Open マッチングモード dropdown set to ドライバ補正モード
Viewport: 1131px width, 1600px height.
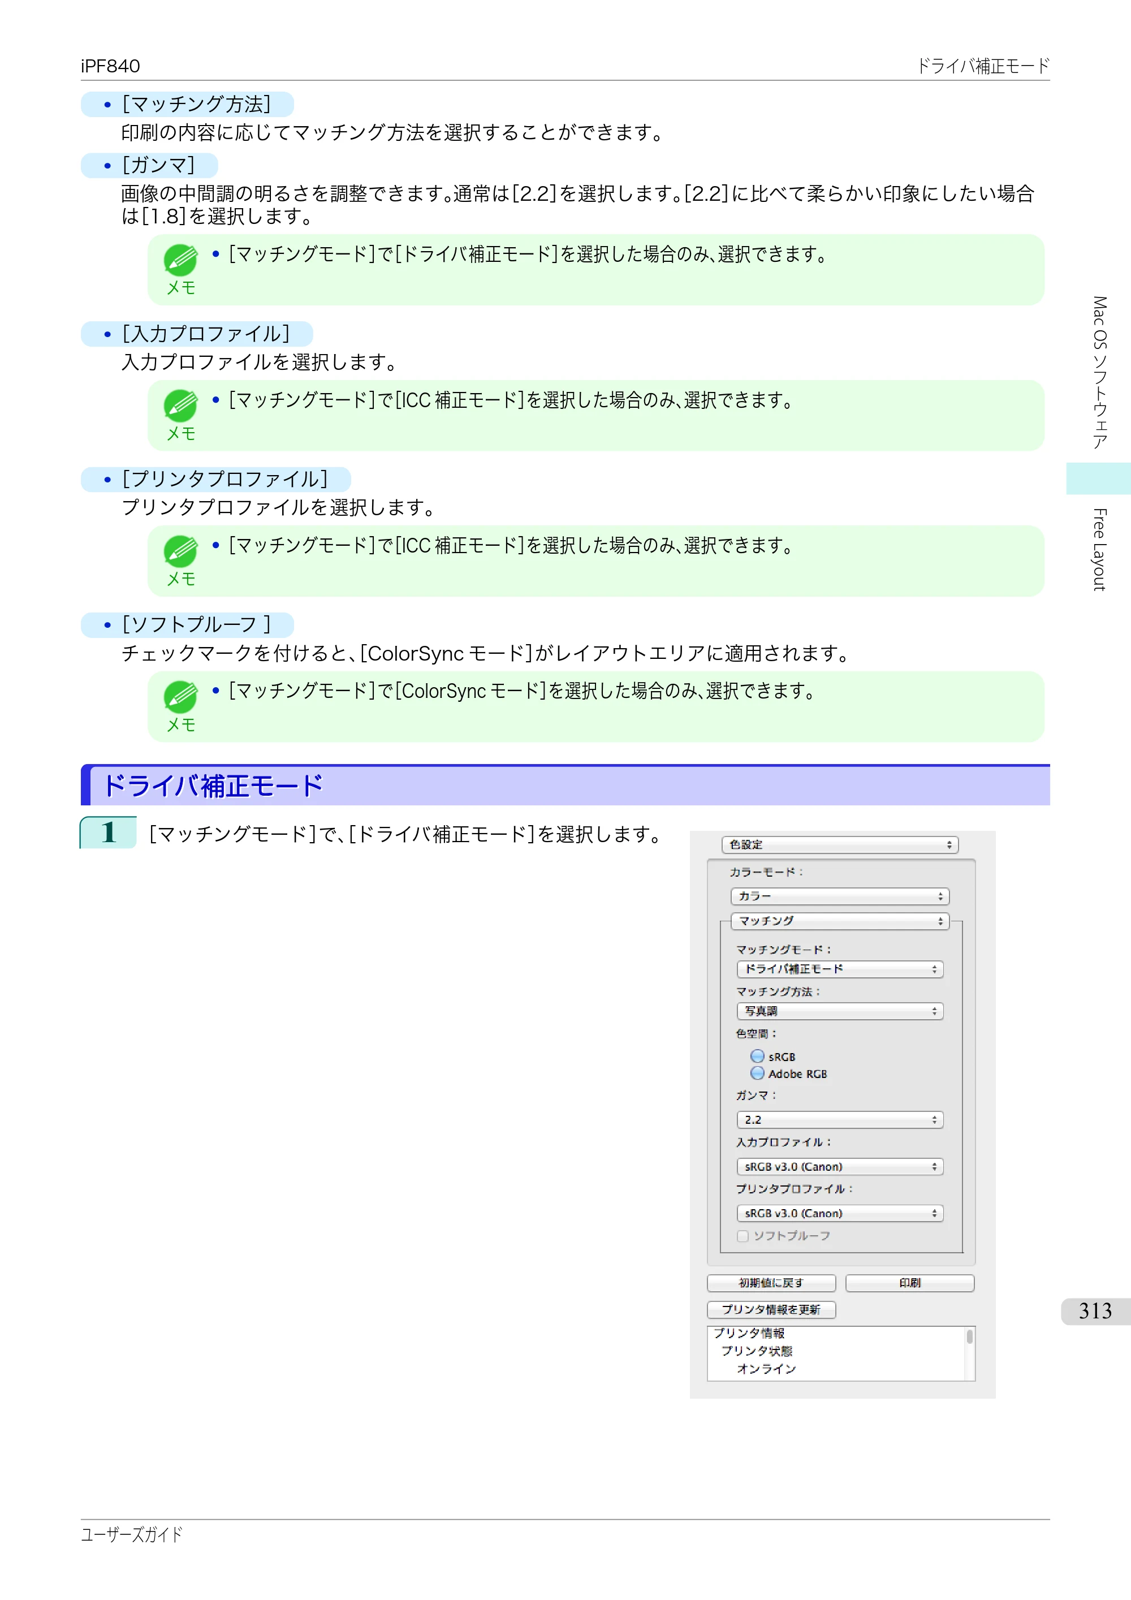[840, 969]
